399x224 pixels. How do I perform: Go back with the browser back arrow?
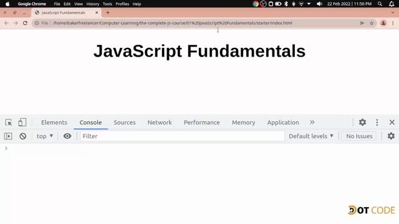tap(6, 23)
